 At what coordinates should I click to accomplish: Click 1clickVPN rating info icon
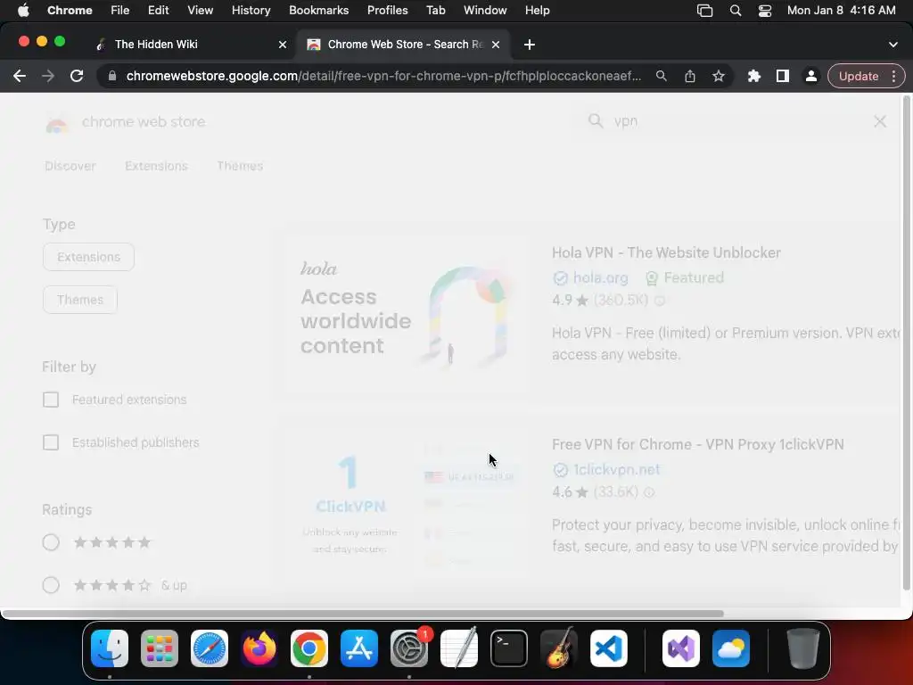[649, 492]
